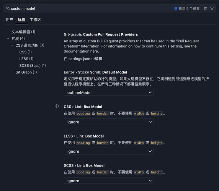Click the Editor › Sticky Scroll: Default Model title

[x=95, y=72]
